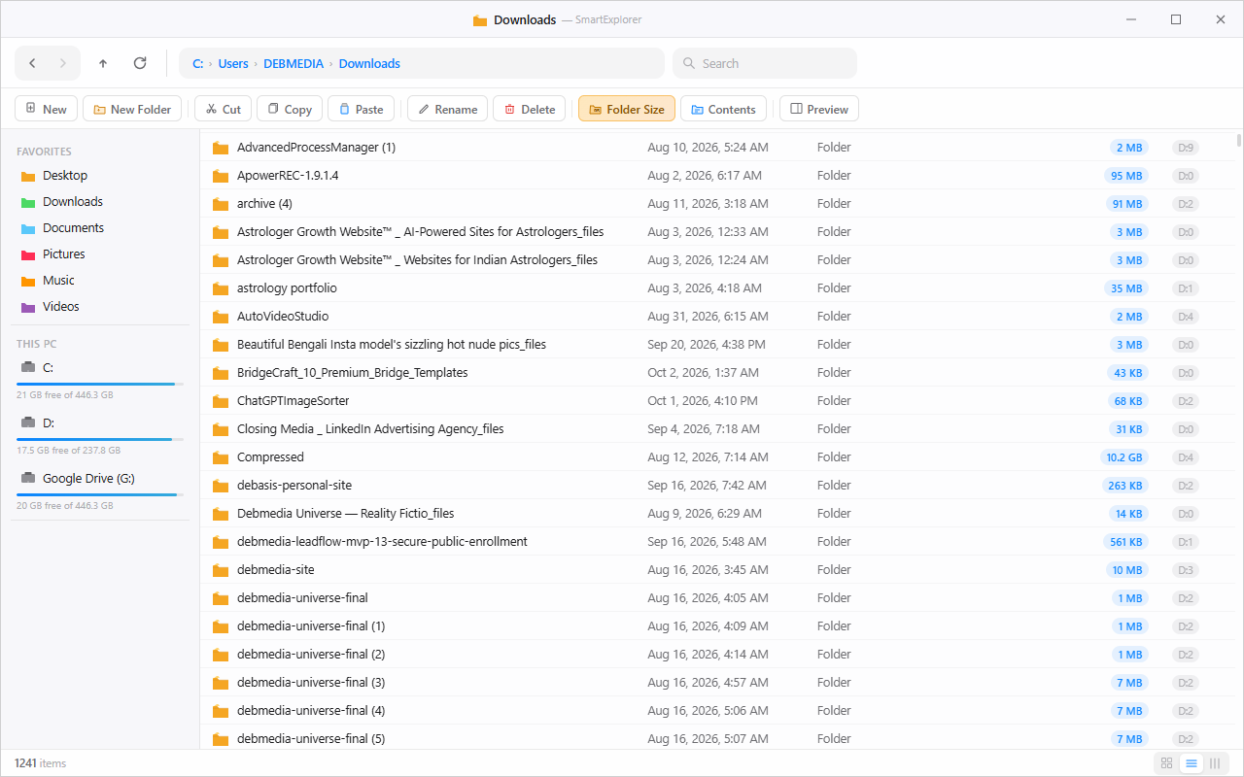
Task: Select the archive (4) folder
Action: pyautogui.click(x=720, y=204)
